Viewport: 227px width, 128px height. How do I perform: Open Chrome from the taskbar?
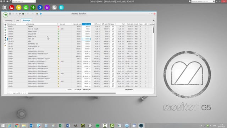[x=17, y=126]
